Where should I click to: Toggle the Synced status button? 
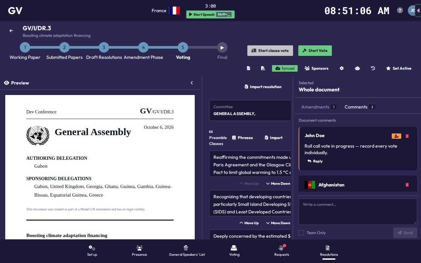point(285,68)
